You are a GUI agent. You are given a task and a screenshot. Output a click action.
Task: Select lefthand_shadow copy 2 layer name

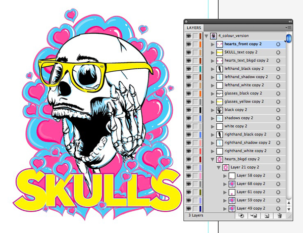click(246, 77)
